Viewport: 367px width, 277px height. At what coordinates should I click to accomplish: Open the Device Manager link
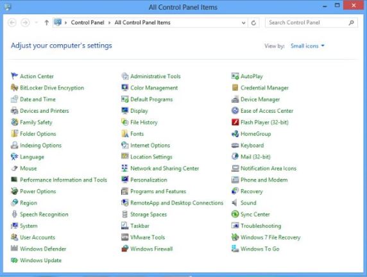pos(260,99)
